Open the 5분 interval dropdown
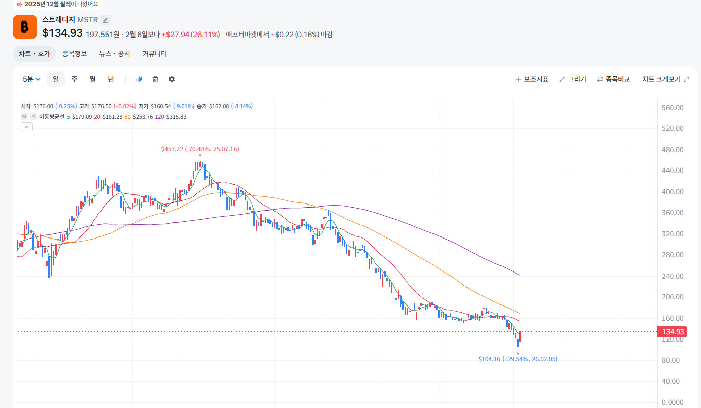 coord(31,79)
